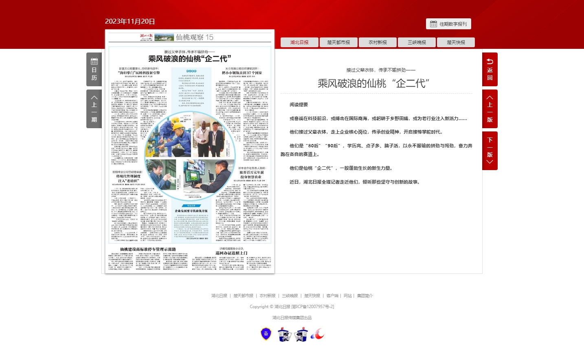Click the red 返回 return button
The height and width of the screenshot is (352, 584).
pos(490,69)
